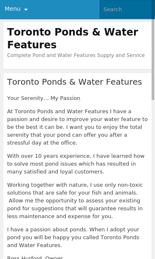155x259 pixels.
Task: Click the sentence "Allow me the opportunity"
Action: pos(74,208)
